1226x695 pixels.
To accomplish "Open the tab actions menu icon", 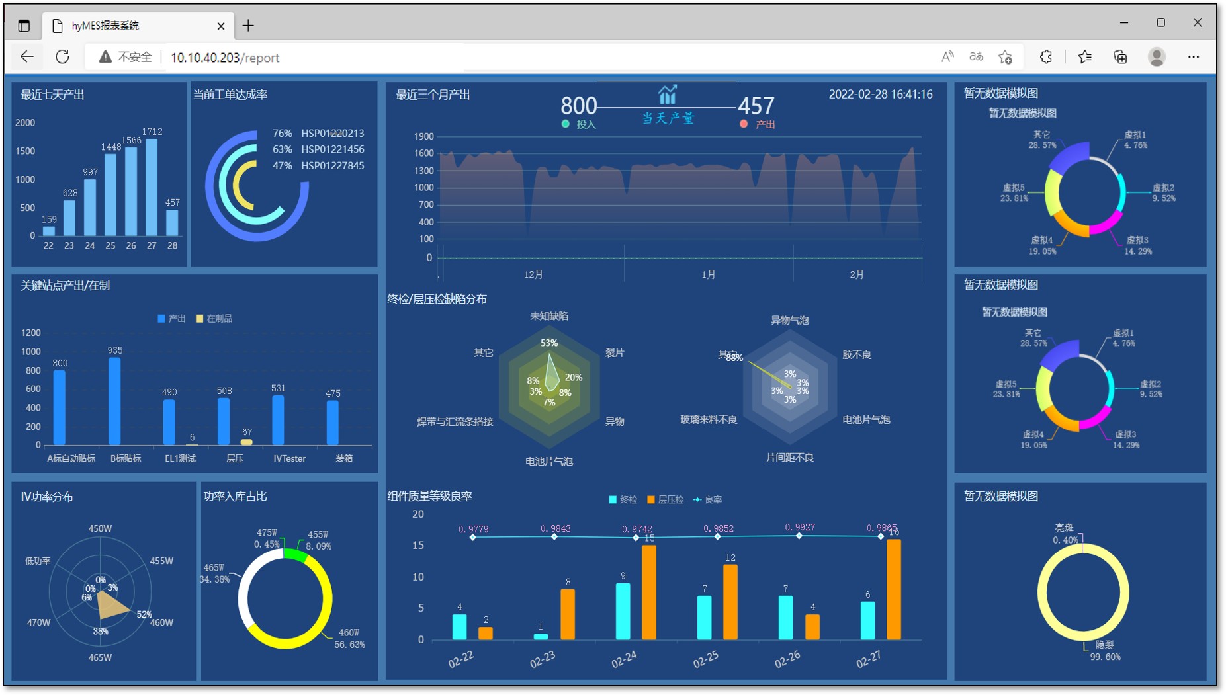I will click(24, 26).
